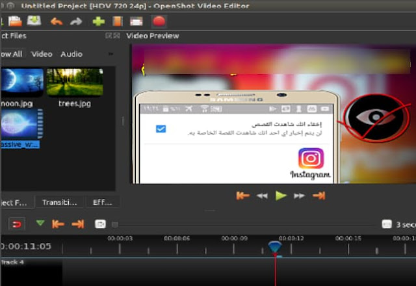The image size is (416, 286).
Task: Import files with the green plus icon
Action: click(98, 21)
